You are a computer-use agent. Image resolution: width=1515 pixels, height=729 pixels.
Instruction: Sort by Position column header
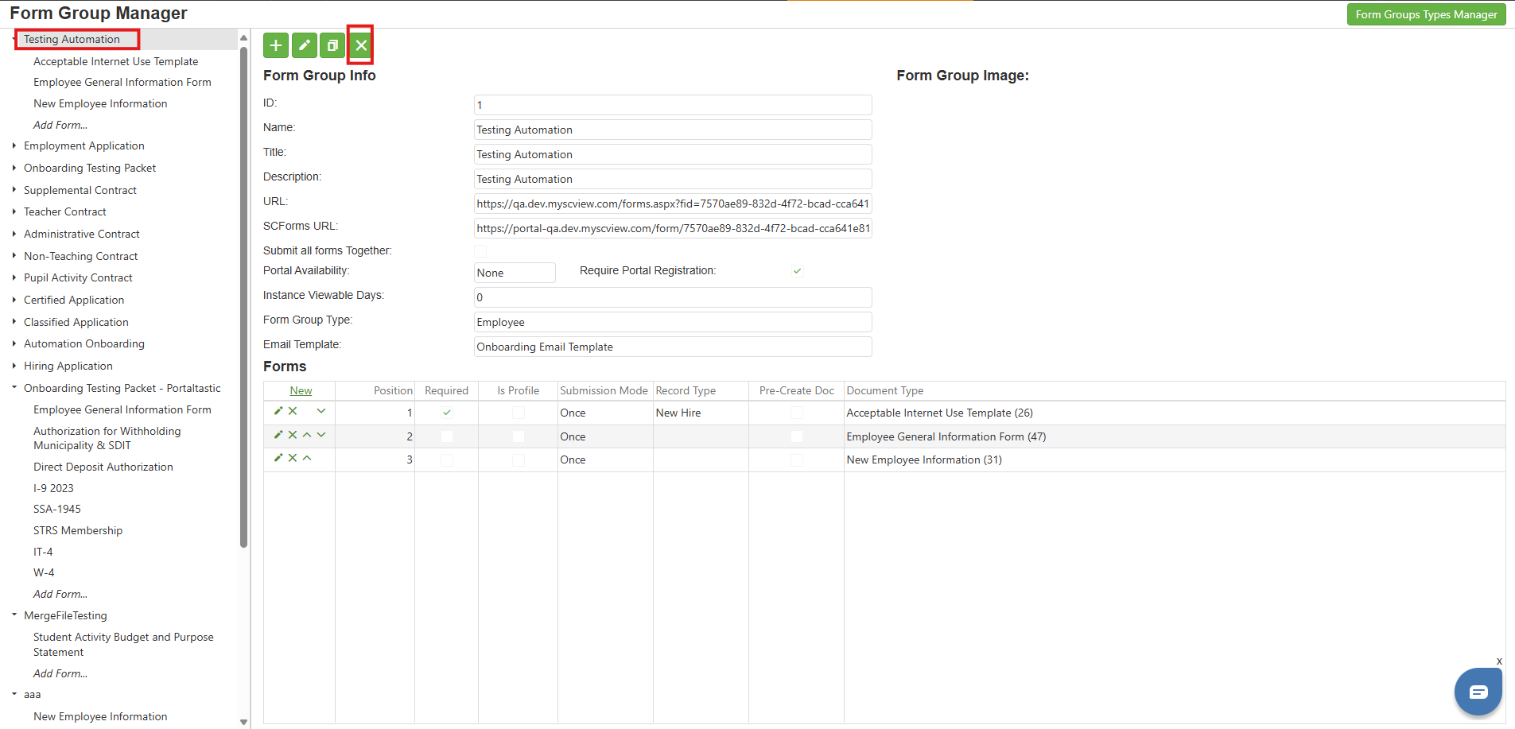click(x=393, y=390)
